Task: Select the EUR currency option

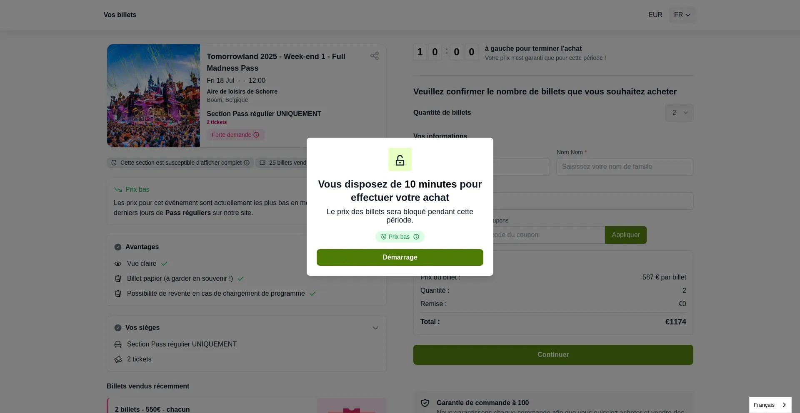Action: [655, 15]
